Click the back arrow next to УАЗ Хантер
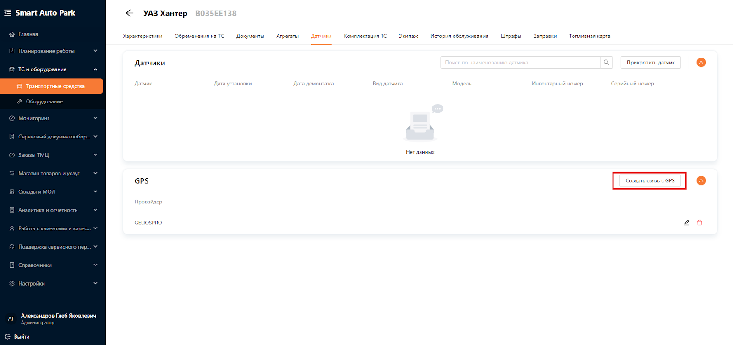 [x=130, y=13]
